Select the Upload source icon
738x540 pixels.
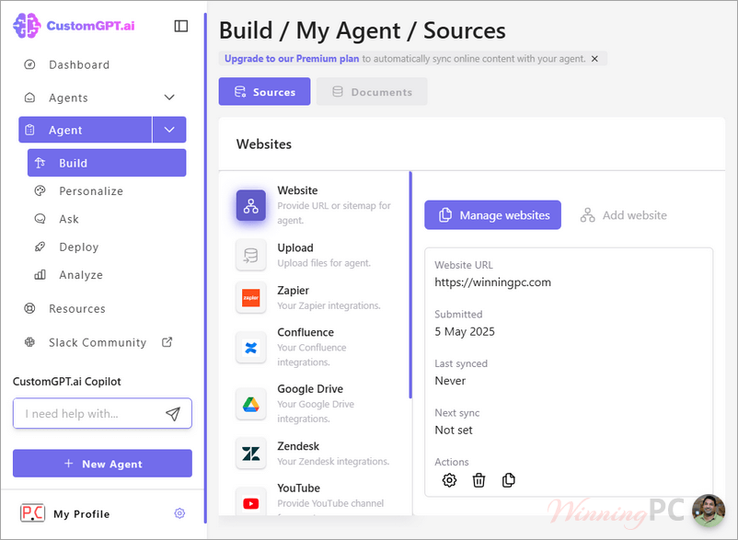click(251, 256)
